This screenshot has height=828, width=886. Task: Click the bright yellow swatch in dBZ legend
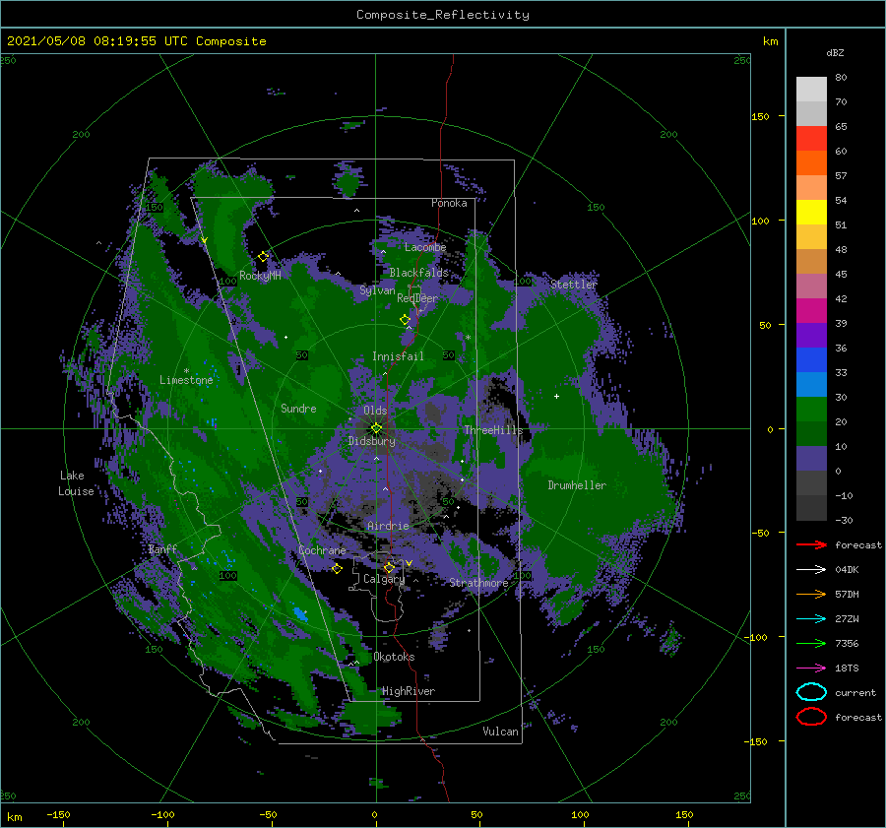[x=811, y=213]
